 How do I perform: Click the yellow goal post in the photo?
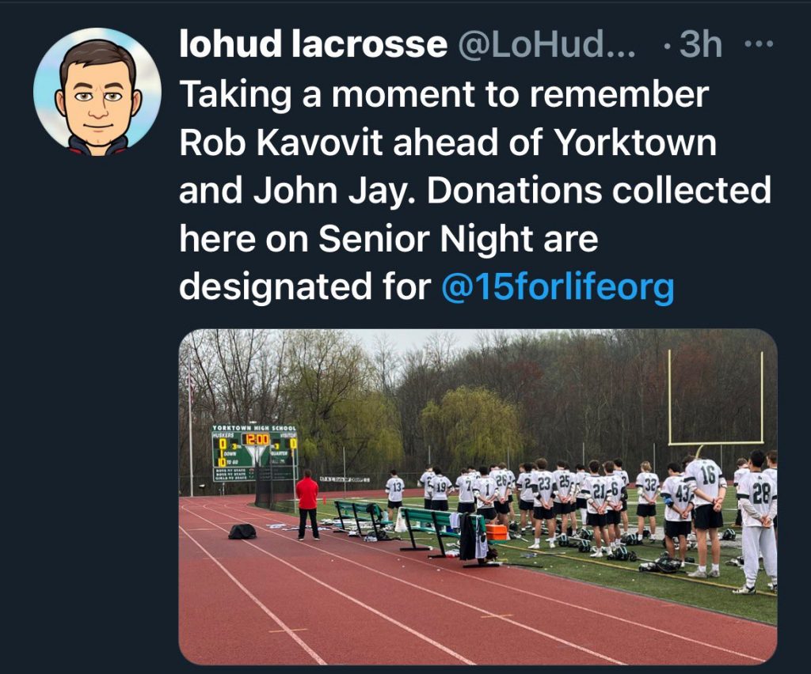715,398
